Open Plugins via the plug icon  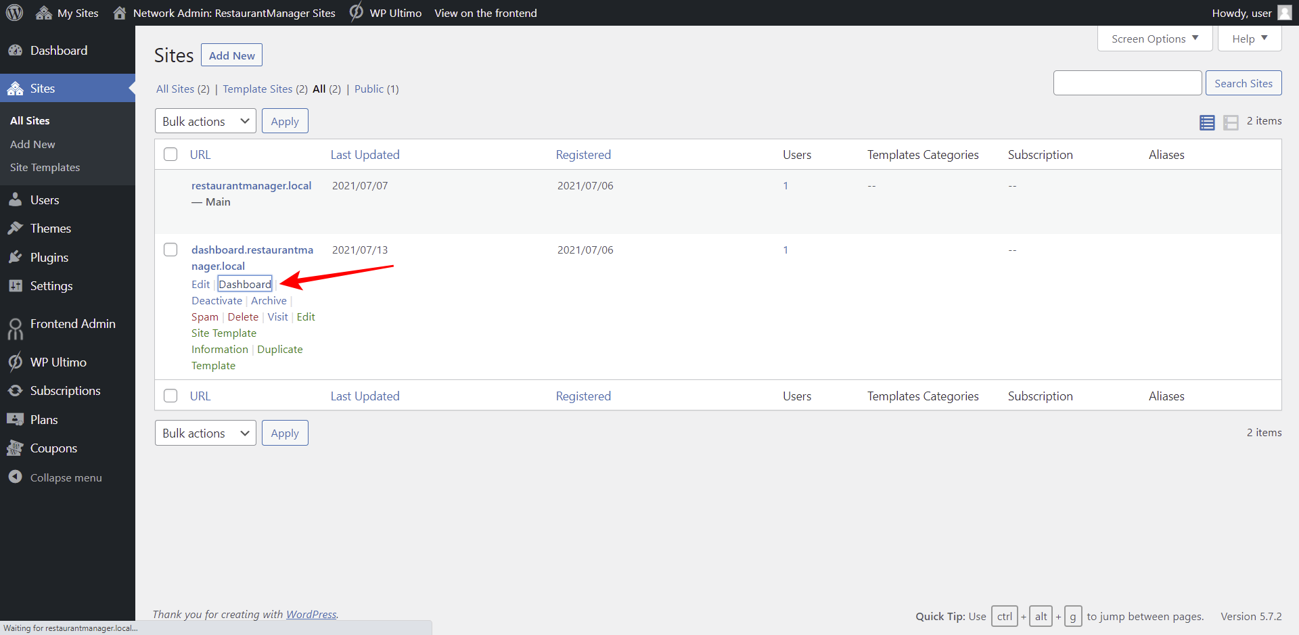click(x=16, y=257)
